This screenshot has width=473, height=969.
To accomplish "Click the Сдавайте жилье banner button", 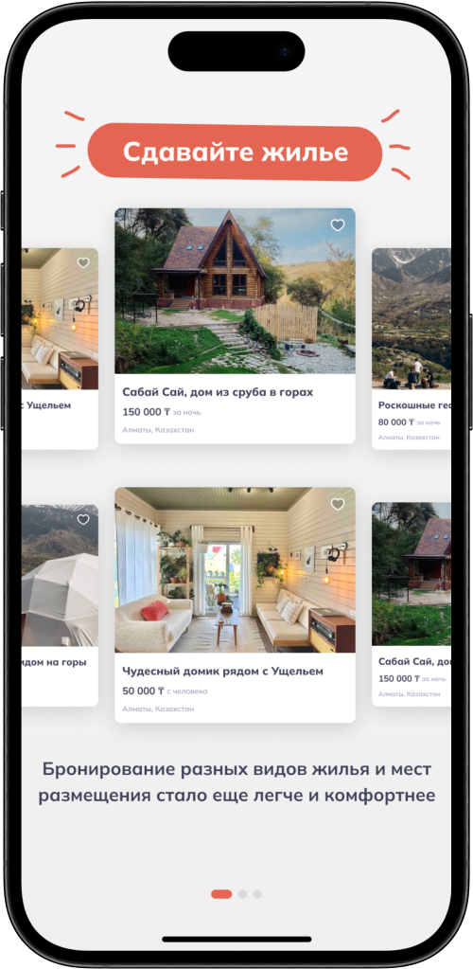I will click(x=235, y=152).
